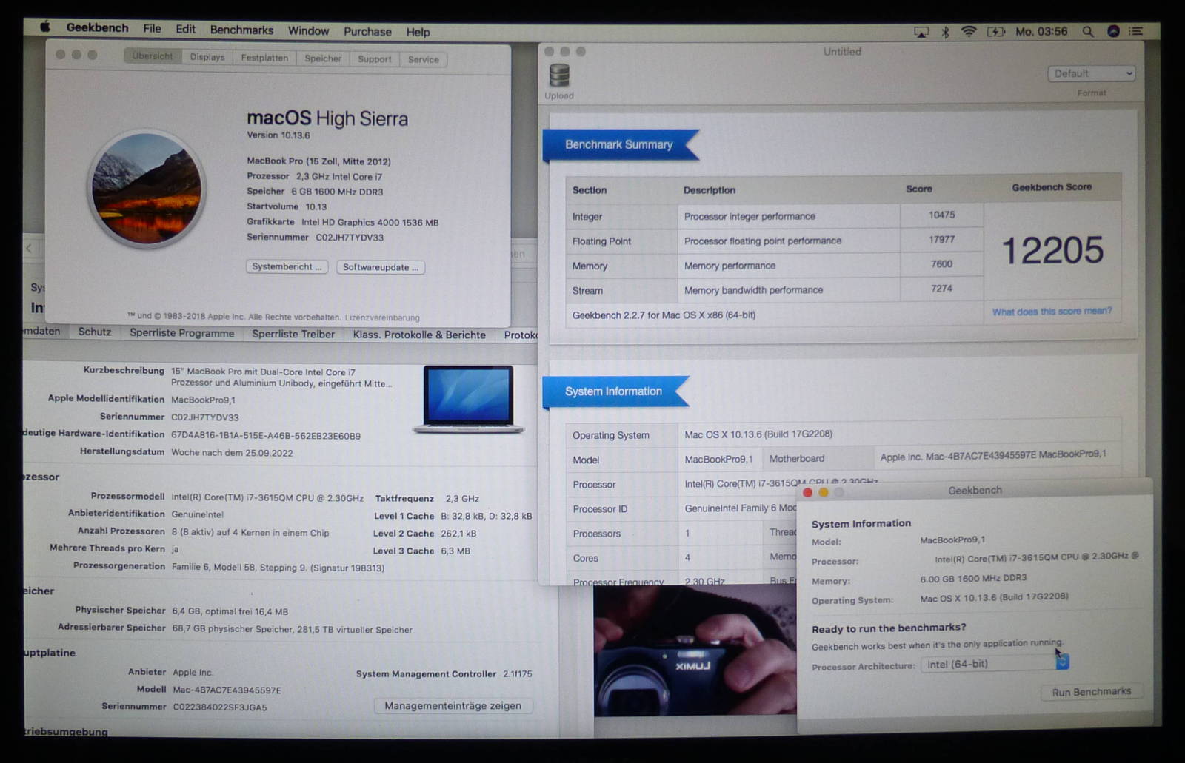Click the Softwareupdate button
The height and width of the screenshot is (763, 1185).
(x=380, y=267)
